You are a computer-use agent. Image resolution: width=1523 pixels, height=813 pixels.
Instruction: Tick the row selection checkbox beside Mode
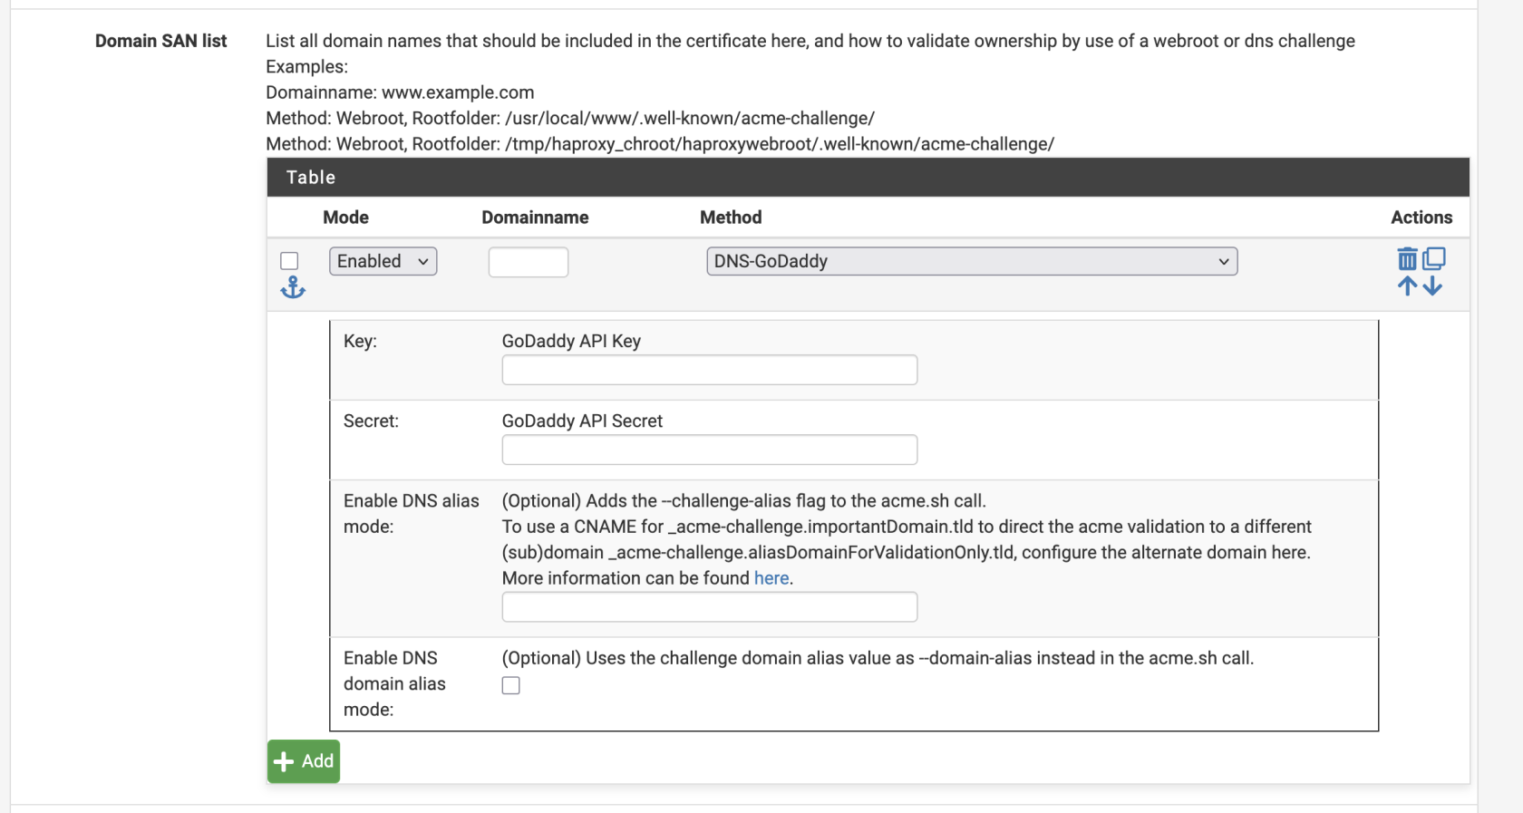click(x=290, y=261)
